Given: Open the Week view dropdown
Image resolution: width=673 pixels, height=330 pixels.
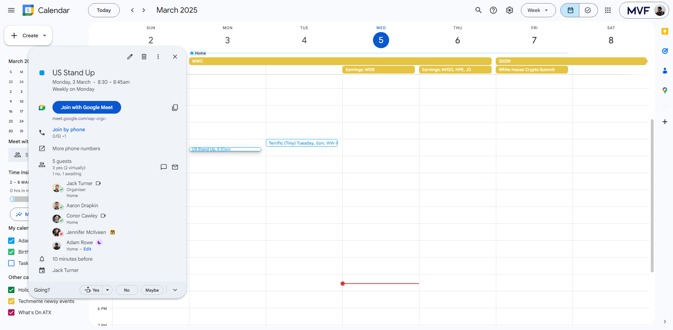Looking at the screenshot, I should 538,10.
